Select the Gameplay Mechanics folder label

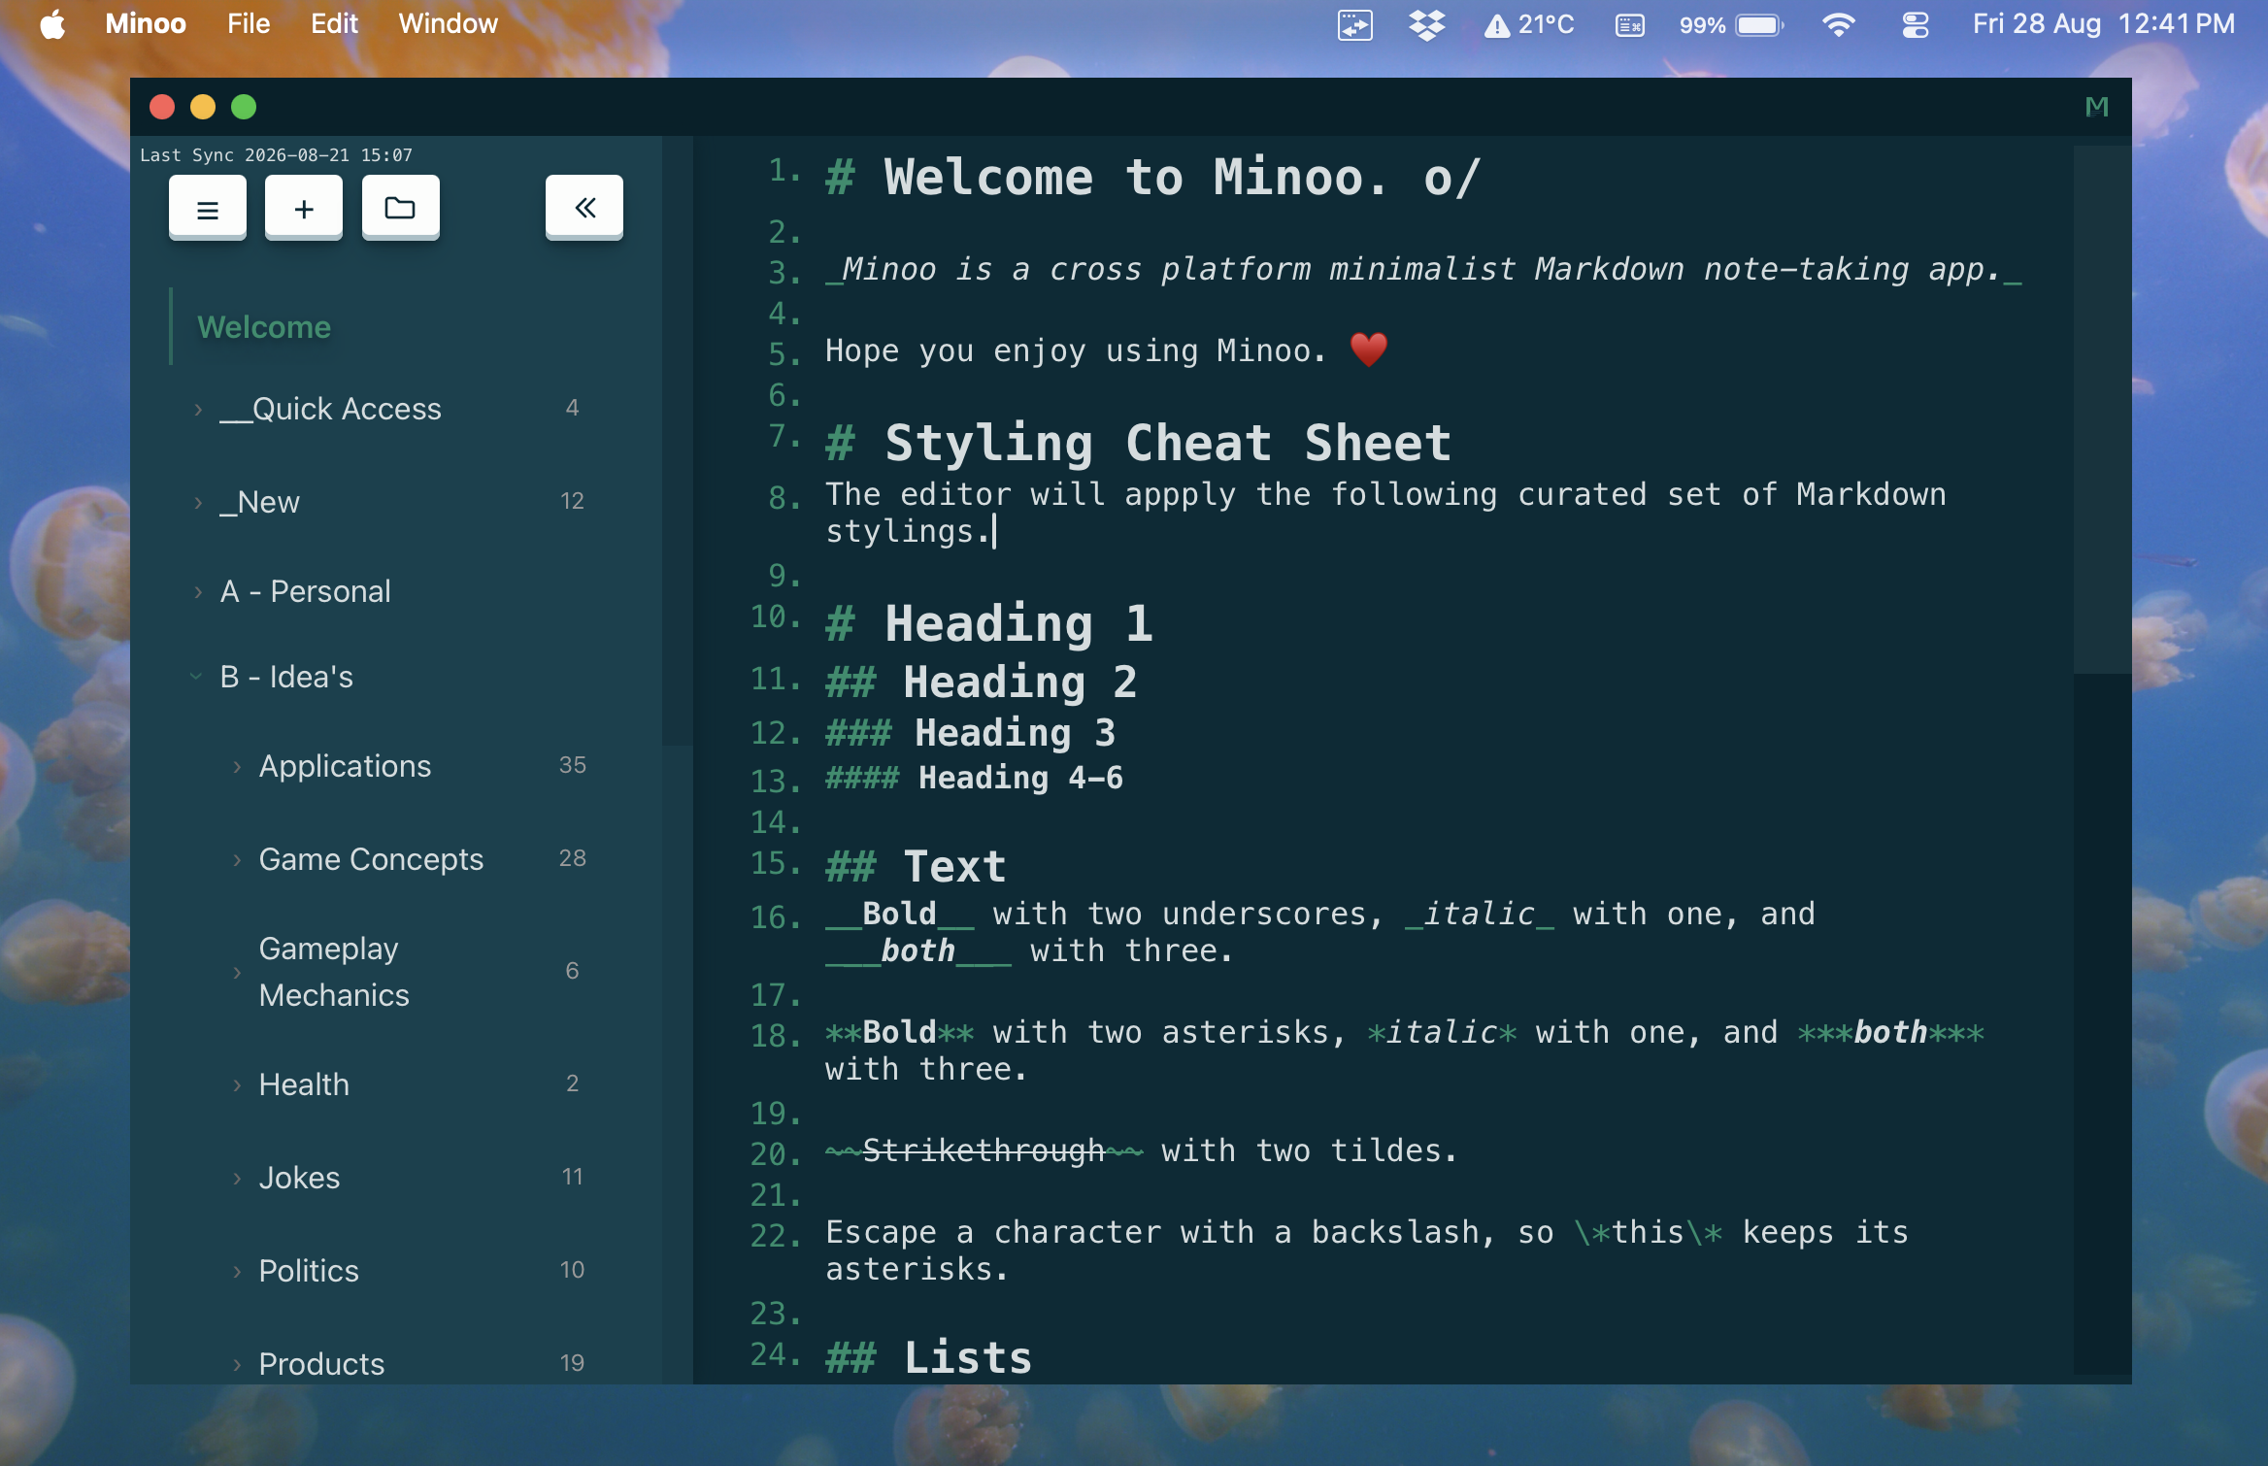coord(334,972)
